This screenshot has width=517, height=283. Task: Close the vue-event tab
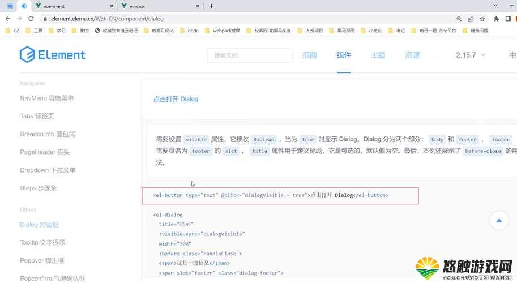112,6
